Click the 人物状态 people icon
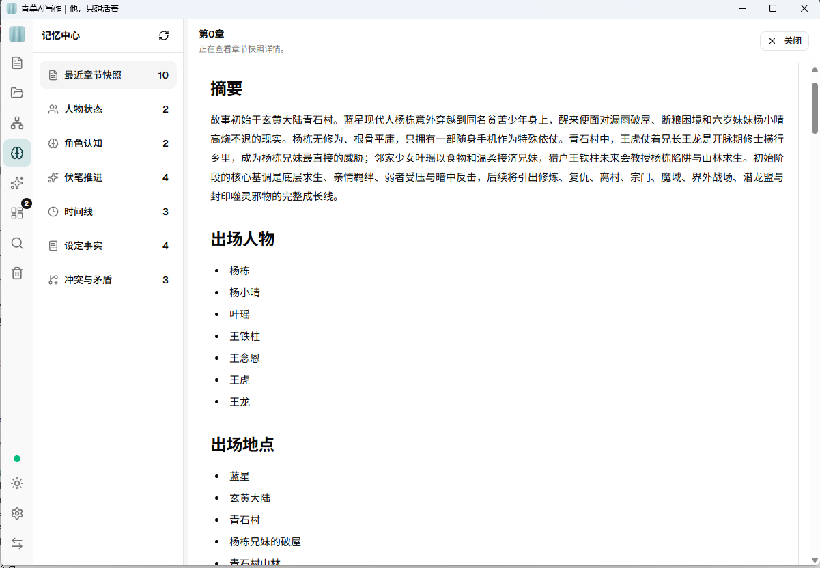The image size is (820, 568). pyautogui.click(x=53, y=109)
